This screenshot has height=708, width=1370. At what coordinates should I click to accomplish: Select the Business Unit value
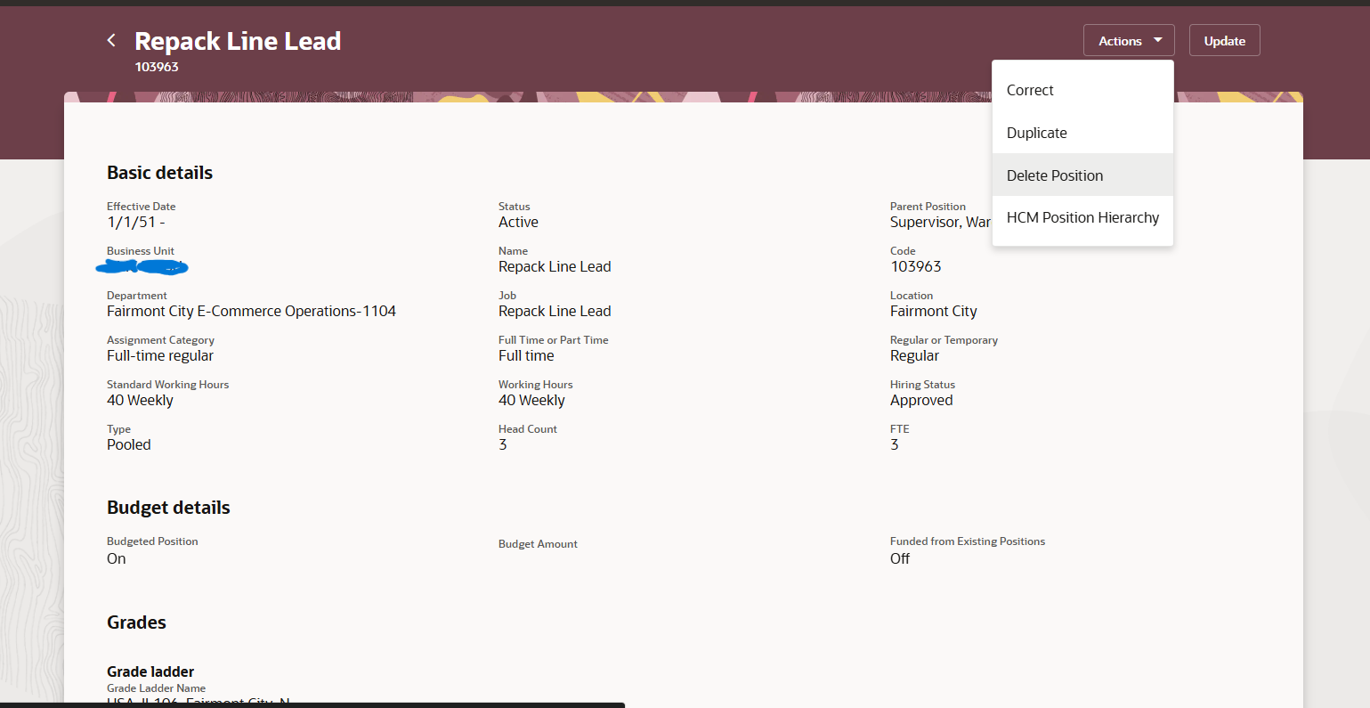pyautogui.click(x=142, y=266)
